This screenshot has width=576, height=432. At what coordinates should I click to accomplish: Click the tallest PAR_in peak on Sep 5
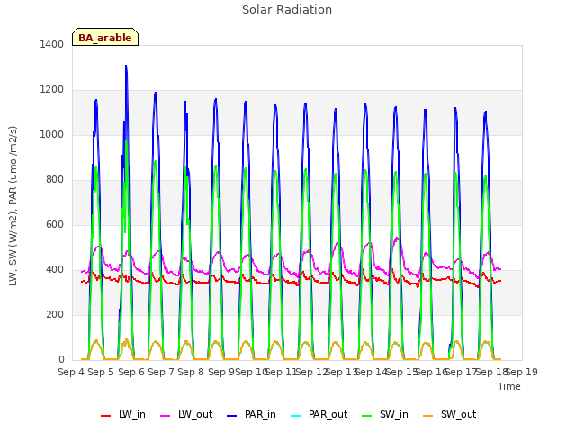pyautogui.click(x=126, y=66)
